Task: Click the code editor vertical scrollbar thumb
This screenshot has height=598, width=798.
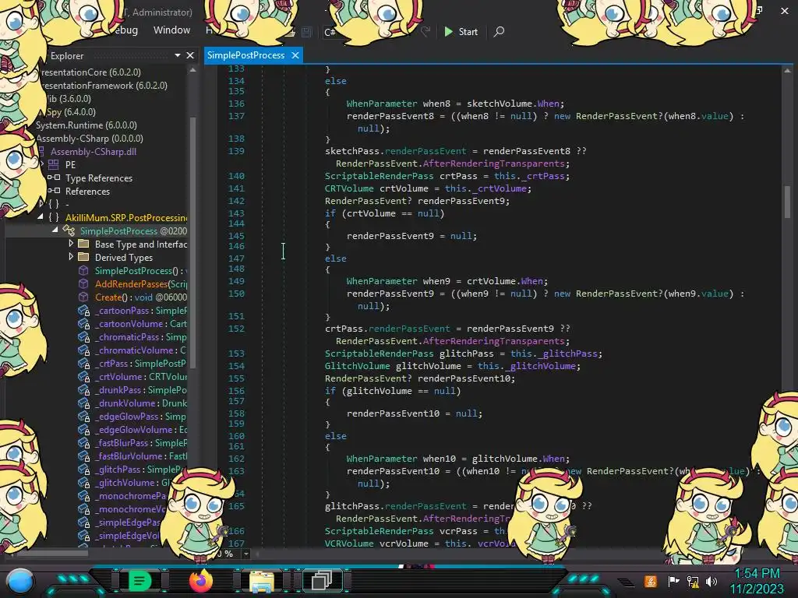Action: (787, 201)
